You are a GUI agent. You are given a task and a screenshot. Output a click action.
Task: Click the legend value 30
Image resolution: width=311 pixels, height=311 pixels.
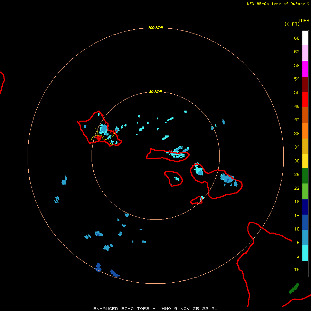[x=297, y=161]
